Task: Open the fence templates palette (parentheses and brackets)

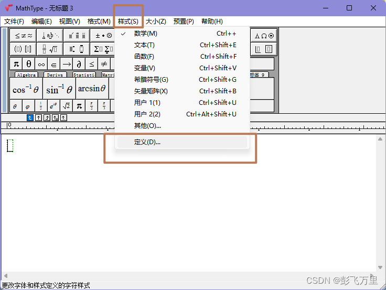Action: 24,49
